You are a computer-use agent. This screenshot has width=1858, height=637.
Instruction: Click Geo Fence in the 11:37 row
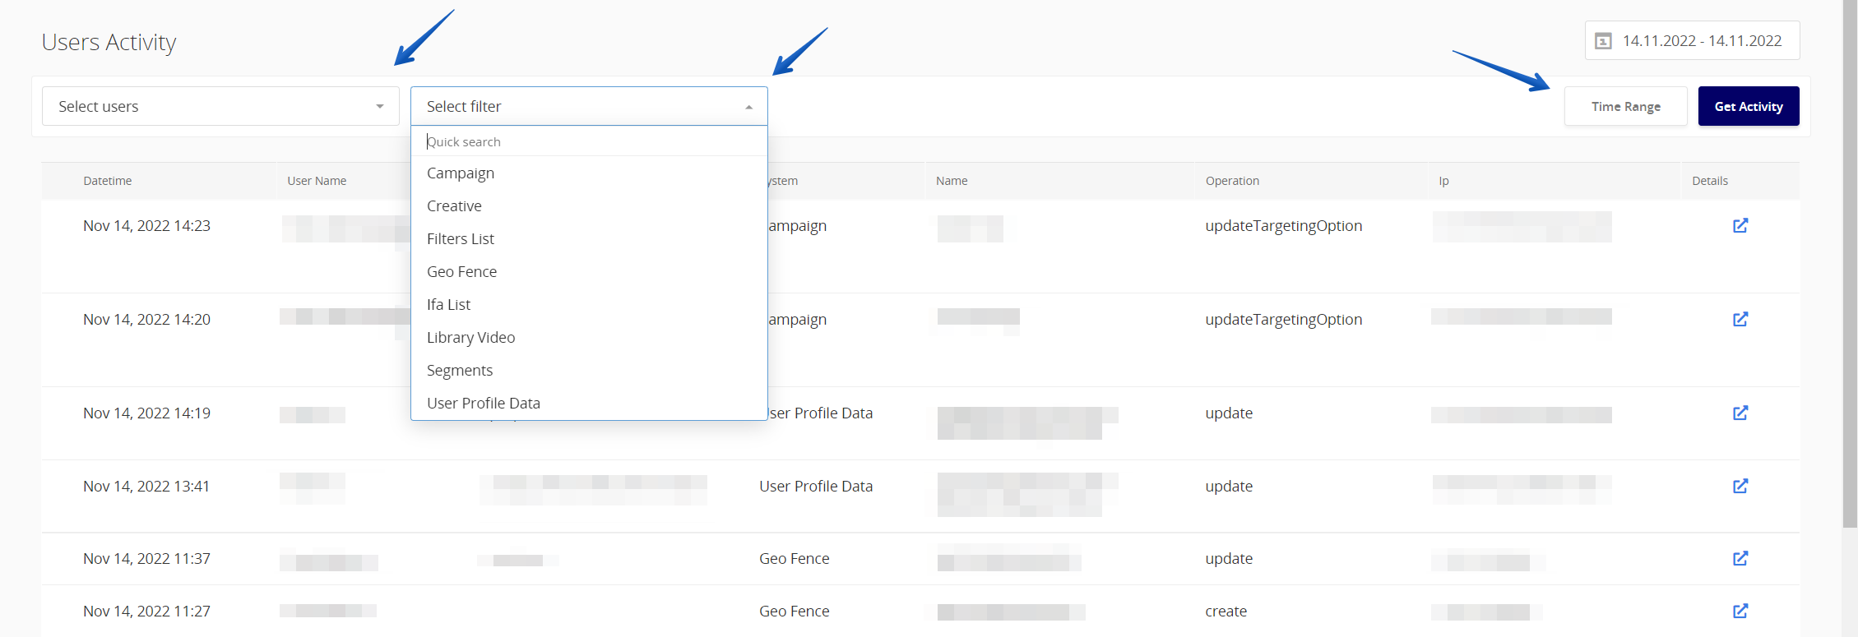point(795,558)
